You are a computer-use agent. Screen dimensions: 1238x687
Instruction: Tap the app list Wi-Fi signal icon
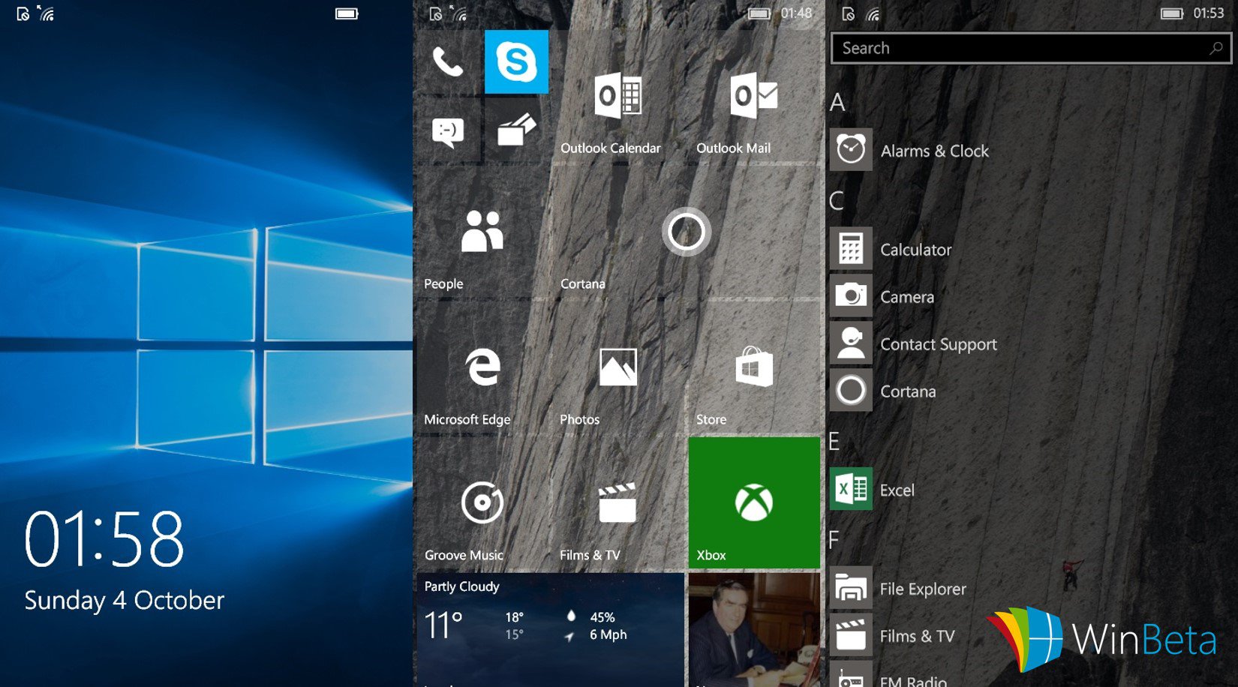point(873,13)
